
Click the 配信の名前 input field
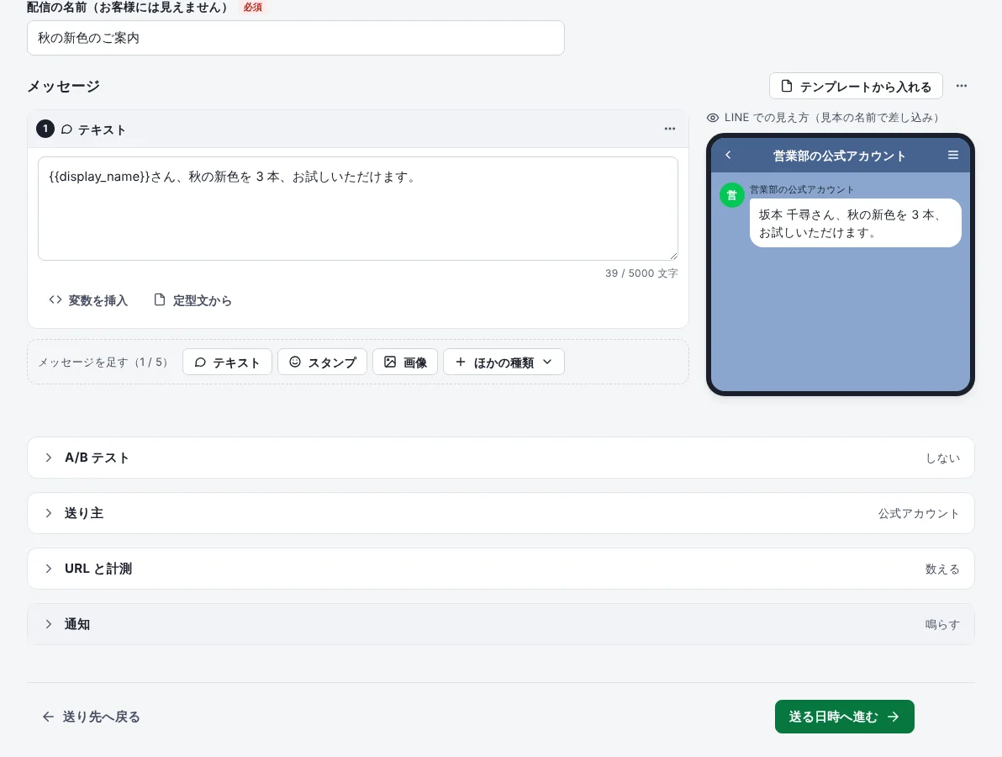295,38
